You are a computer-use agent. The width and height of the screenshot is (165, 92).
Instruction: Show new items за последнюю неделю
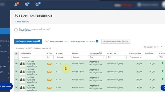tap(75, 41)
